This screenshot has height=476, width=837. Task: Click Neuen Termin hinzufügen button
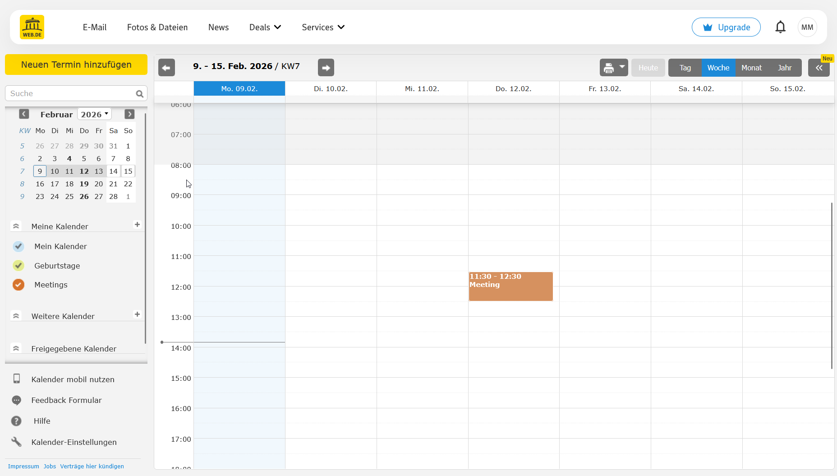[x=76, y=65]
